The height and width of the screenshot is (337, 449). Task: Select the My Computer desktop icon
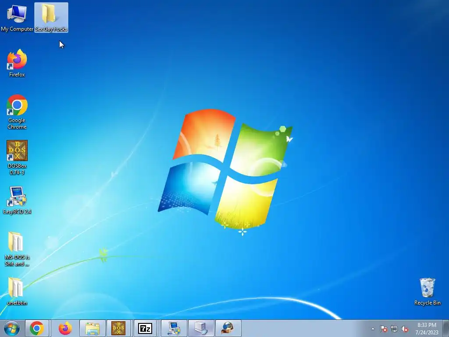click(x=17, y=18)
